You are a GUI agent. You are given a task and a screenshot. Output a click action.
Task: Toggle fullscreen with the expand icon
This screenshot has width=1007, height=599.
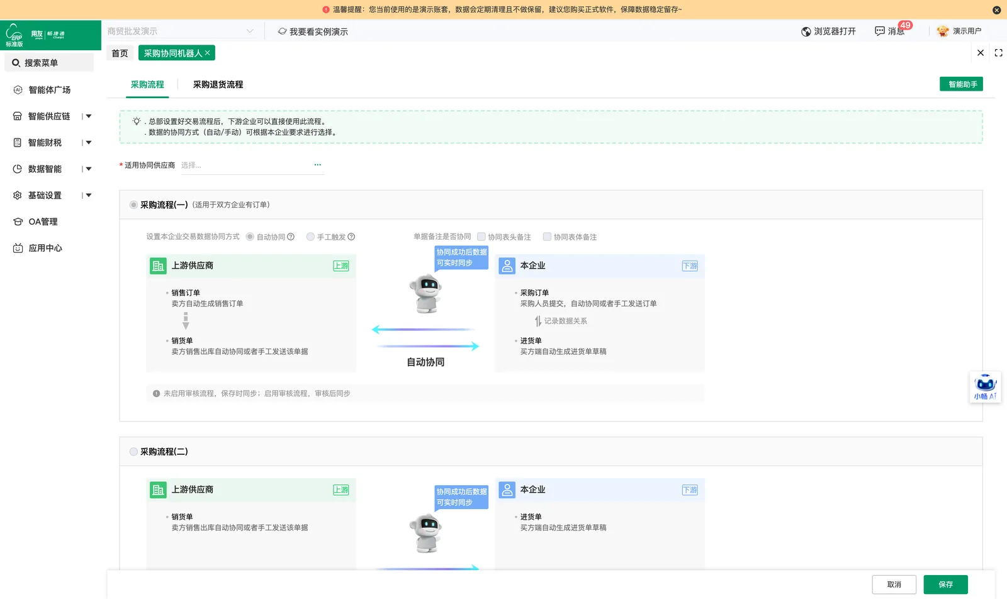[x=999, y=53]
